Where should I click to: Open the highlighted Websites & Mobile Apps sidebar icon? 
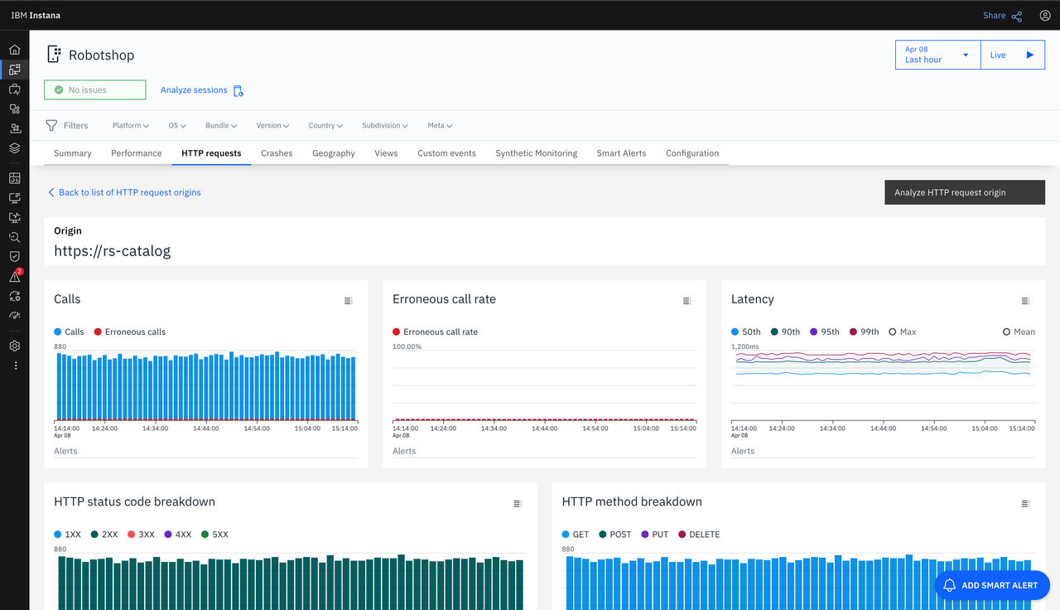15,70
